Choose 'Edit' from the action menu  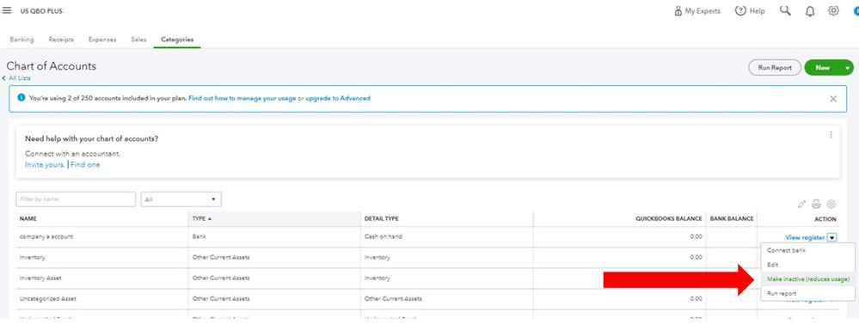772,265
